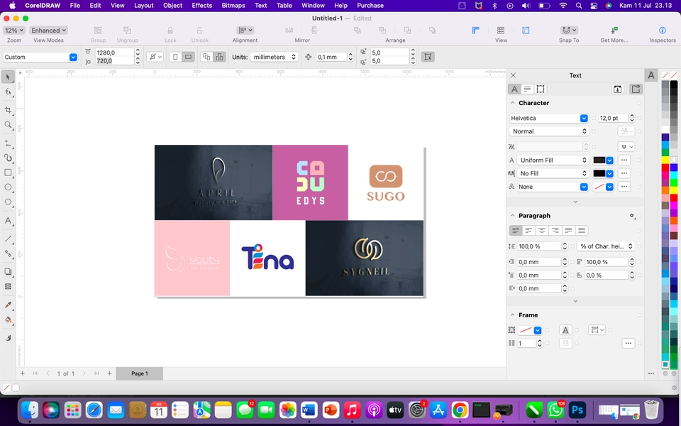Open fill options with the ellipsis button
681x426 pixels.
(x=623, y=160)
